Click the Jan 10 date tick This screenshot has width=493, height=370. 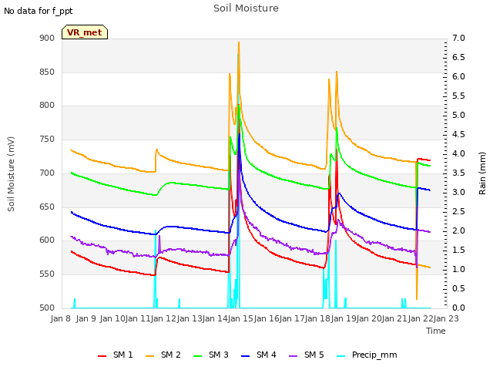(112, 318)
